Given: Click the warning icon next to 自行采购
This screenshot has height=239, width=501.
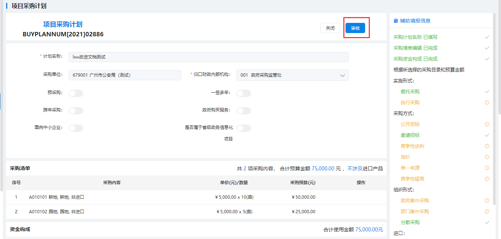Looking at the screenshot, I should pos(487,102).
